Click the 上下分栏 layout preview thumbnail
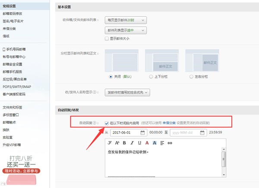259x188 pixels. 162,60
